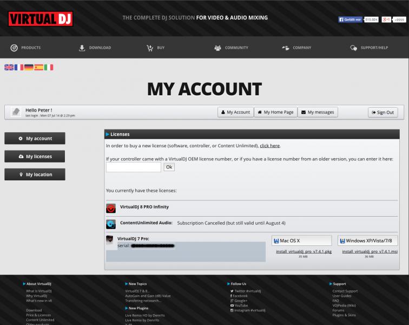Click the Company handshake icon
The image size is (409, 325).
tap(286, 48)
